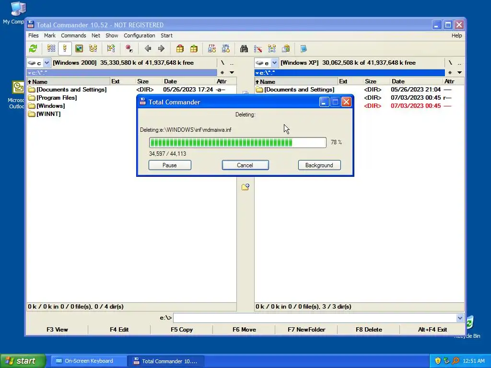Viewport: 491px width, 368px height.
Task: Select [Program Files] folder in left panel
Action: click(57, 98)
